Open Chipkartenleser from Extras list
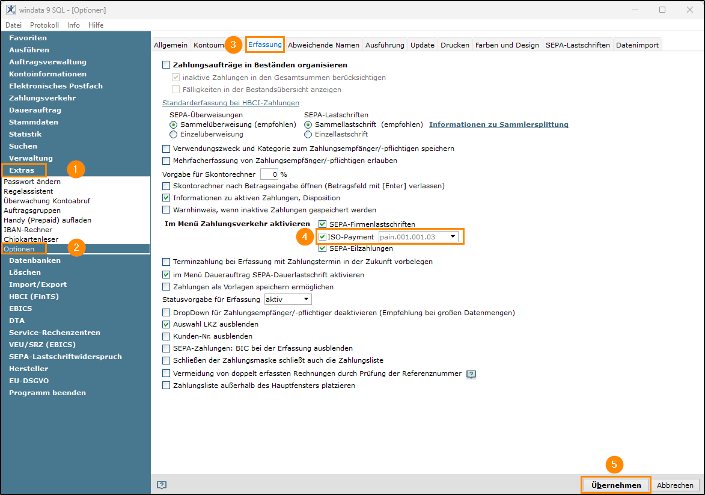 (x=31, y=239)
